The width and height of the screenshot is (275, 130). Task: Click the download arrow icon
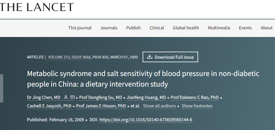pyautogui.click(x=149, y=57)
